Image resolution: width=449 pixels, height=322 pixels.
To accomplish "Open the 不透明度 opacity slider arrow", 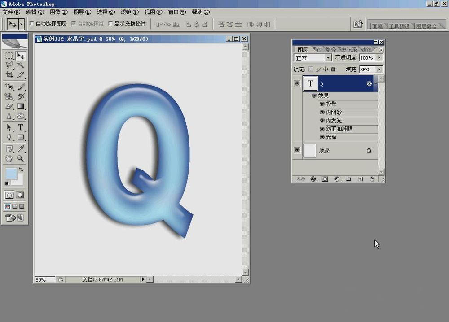I will point(379,57).
